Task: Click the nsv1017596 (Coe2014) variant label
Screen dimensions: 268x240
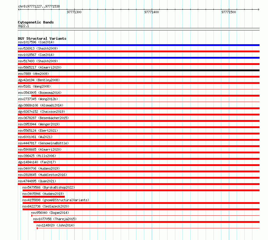Action: click(x=36, y=42)
